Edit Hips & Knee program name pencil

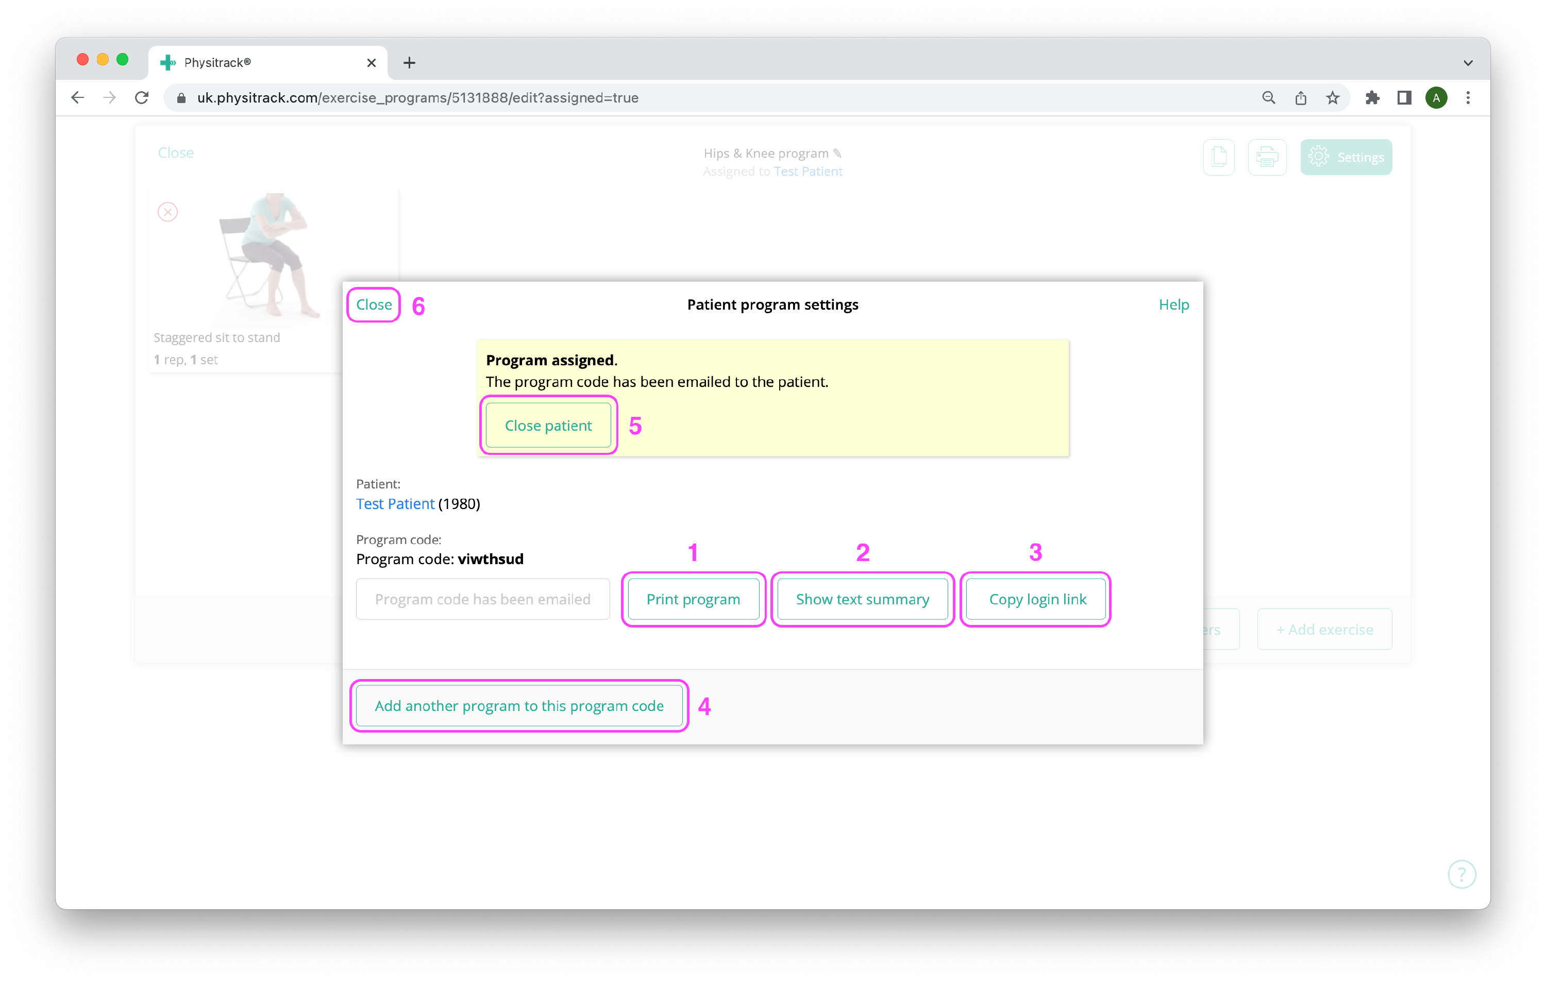837,153
